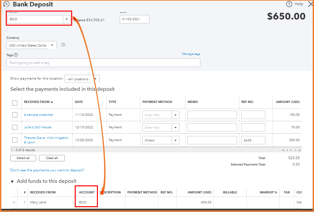314x212 pixels.
Task: Click the Mary Land received from cell
Action: tap(38, 202)
